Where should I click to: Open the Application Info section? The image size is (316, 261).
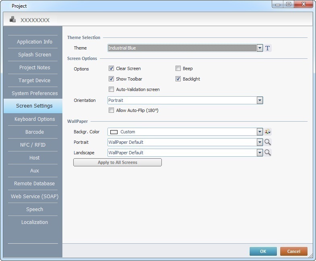click(x=35, y=42)
